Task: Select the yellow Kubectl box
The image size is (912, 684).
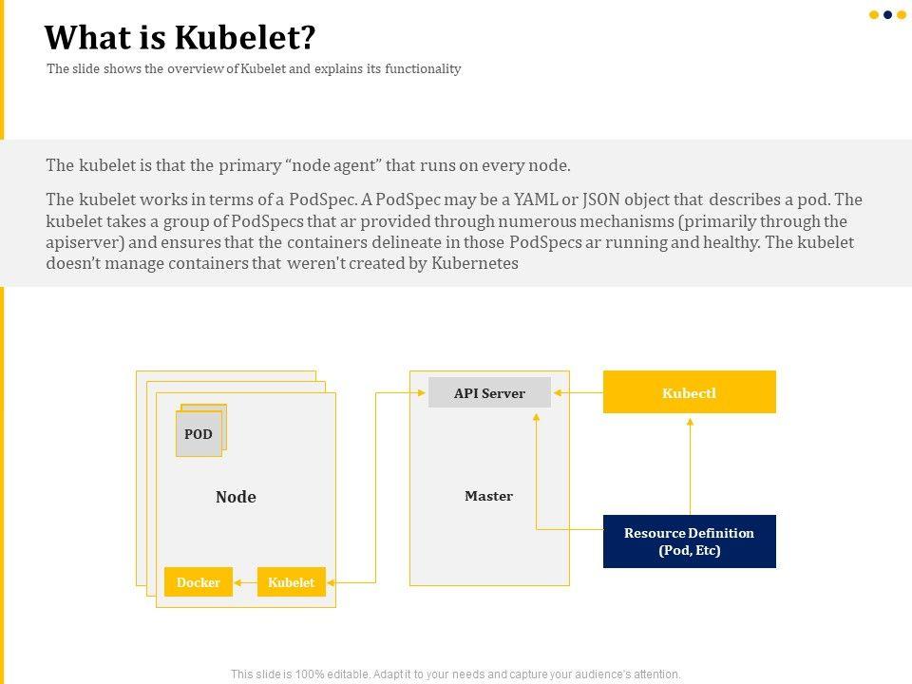Action: click(x=689, y=392)
